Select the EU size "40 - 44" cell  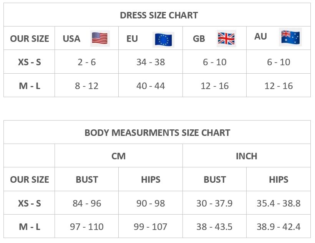click(x=150, y=86)
